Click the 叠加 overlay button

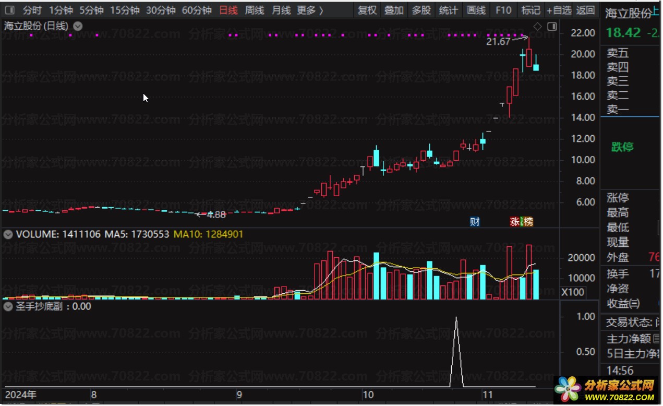pyautogui.click(x=394, y=10)
